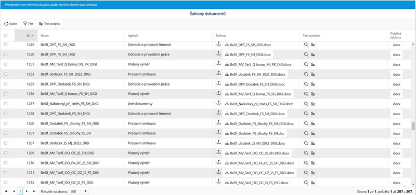Check the row 1271 checkbox

(6, 173)
